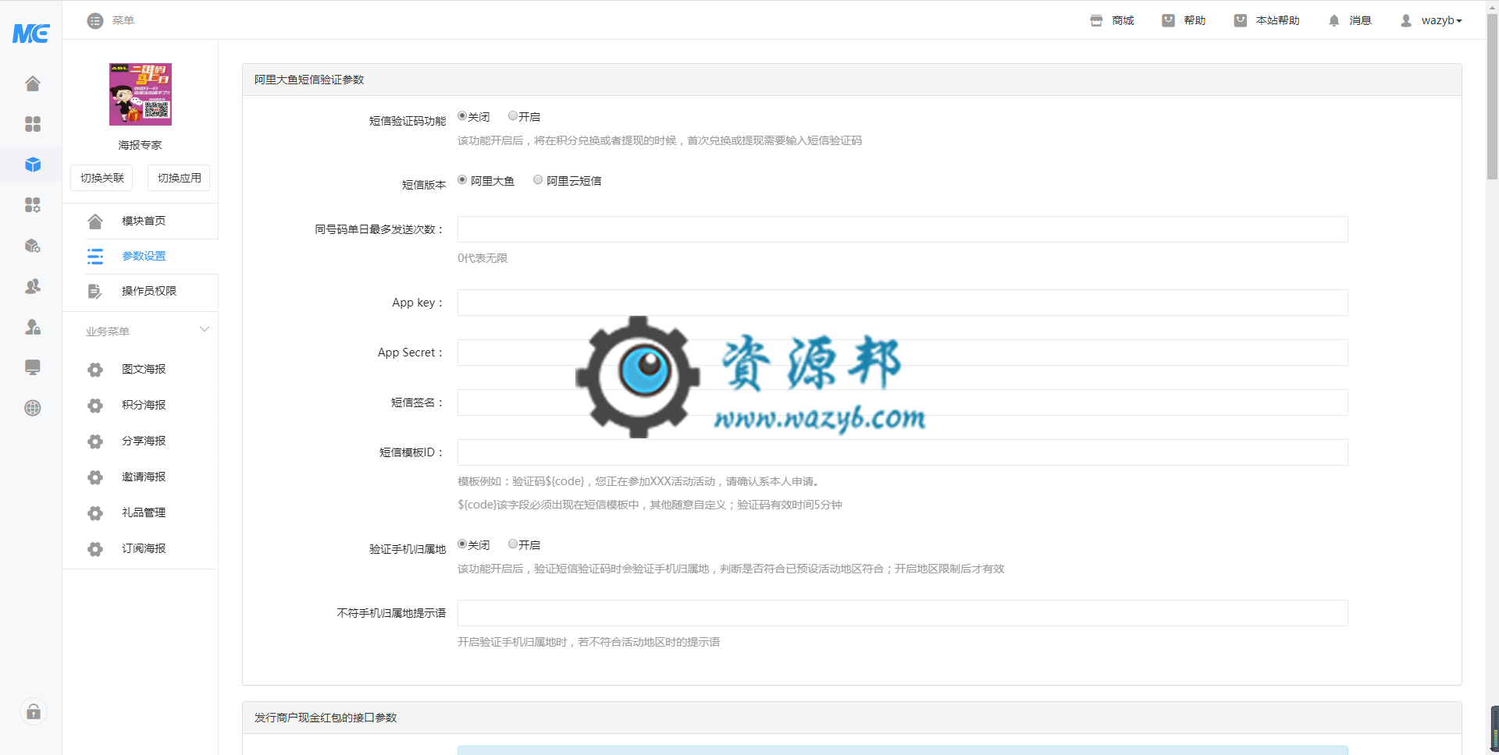
Task: Set 验证手机归属地 to 开启
Action: 512,544
